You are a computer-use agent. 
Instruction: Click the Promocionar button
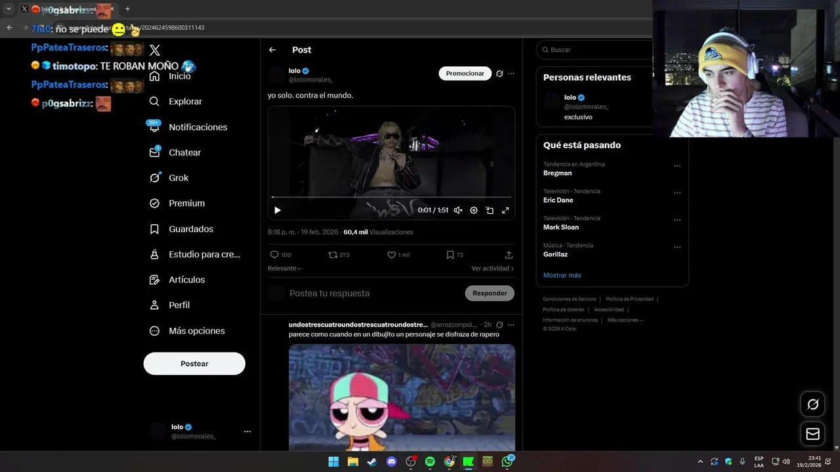(465, 73)
